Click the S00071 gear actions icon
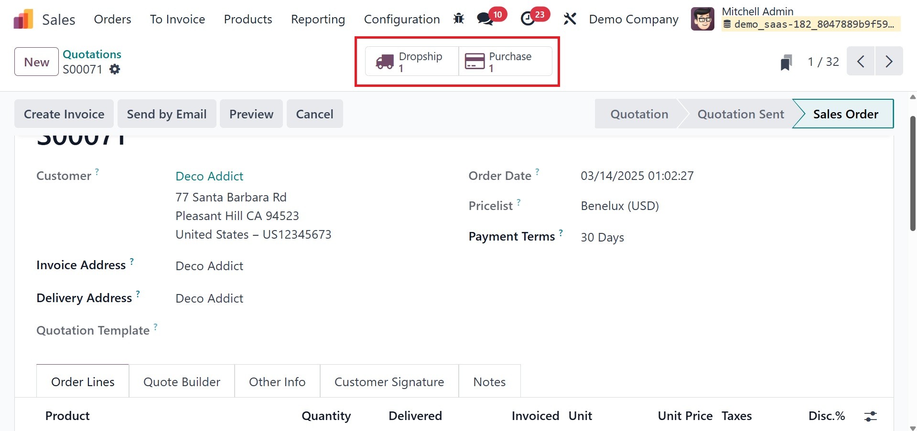The width and height of the screenshot is (917, 431). click(115, 70)
